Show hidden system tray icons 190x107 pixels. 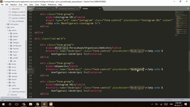click(152, 104)
